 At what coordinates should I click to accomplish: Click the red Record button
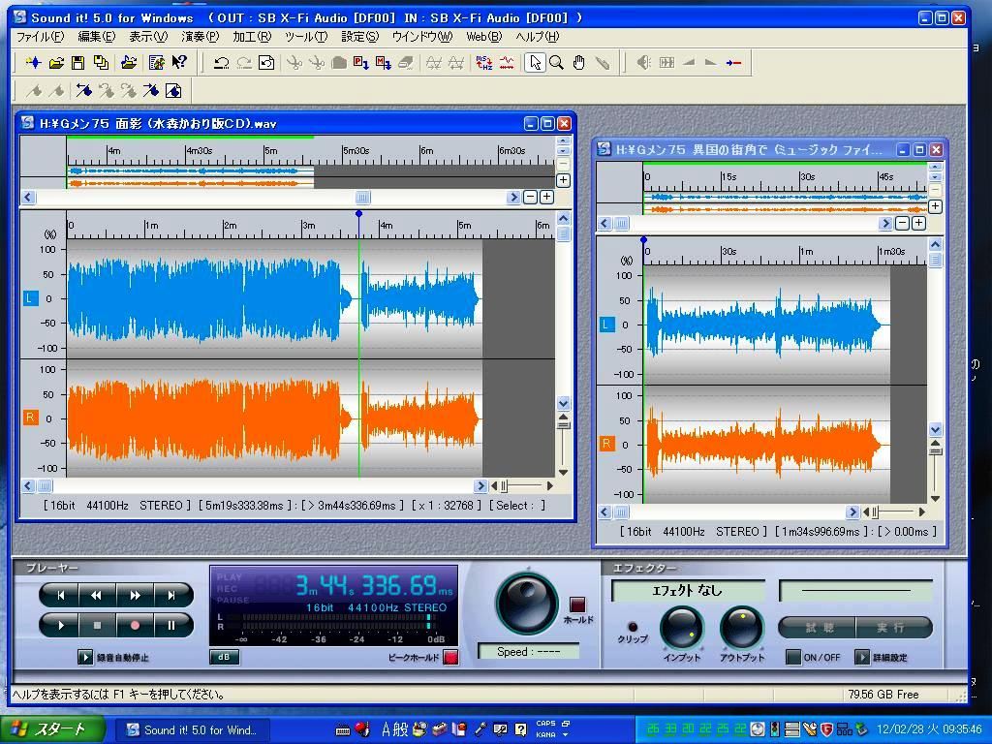pyautogui.click(x=134, y=625)
